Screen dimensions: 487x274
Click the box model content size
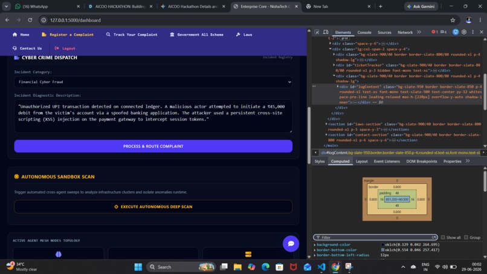[x=396, y=200]
